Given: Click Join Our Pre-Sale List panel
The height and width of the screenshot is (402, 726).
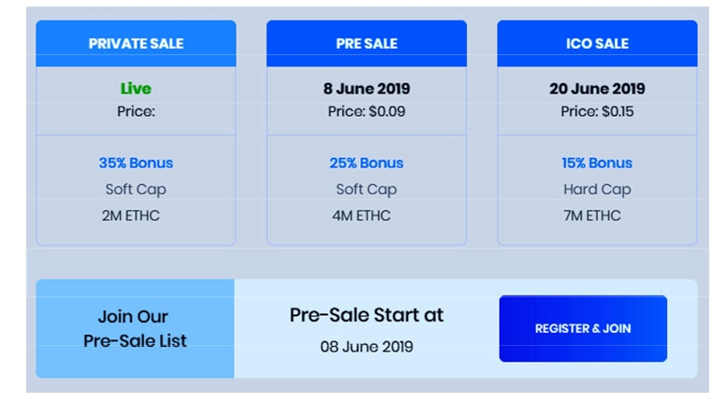Looking at the screenshot, I should coord(135,328).
